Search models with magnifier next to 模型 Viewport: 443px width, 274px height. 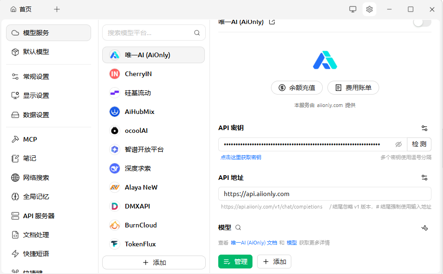(238, 227)
